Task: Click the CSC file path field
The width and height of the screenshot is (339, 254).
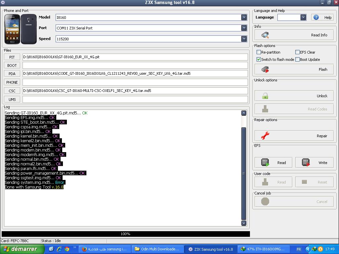Action: coord(135,91)
